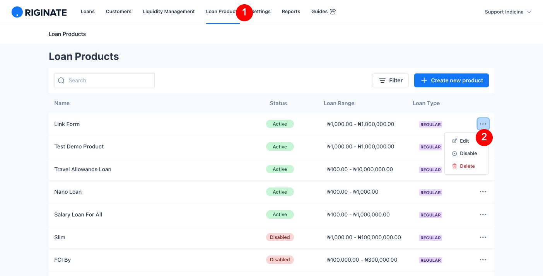The height and width of the screenshot is (276, 543).
Task: Click the FCI By product name
Action: [x=63, y=260]
